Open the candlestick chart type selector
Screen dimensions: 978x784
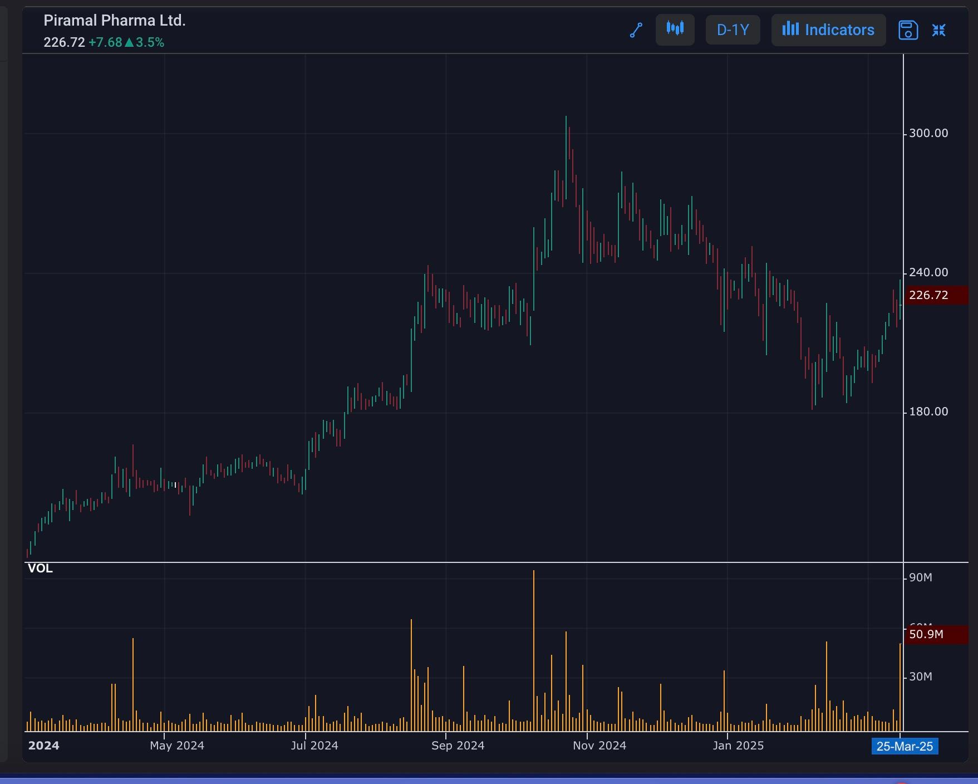pyautogui.click(x=675, y=30)
